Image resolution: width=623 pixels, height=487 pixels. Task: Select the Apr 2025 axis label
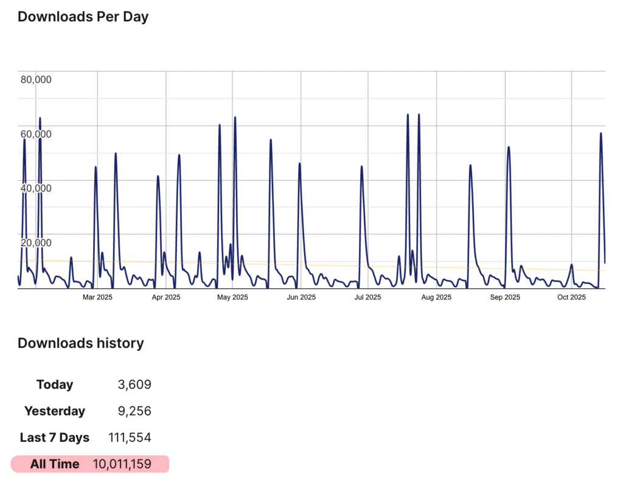(x=166, y=297)
